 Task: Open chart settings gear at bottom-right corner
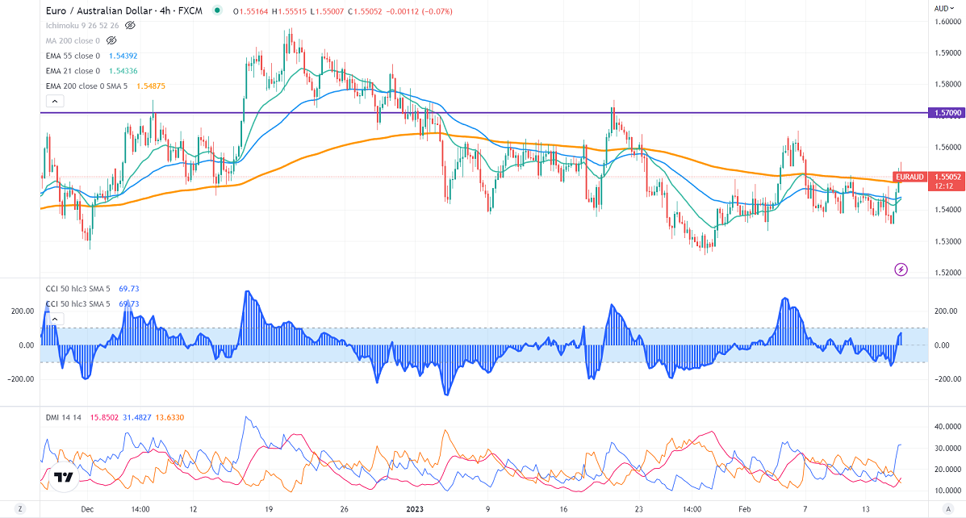coord(945,509)
